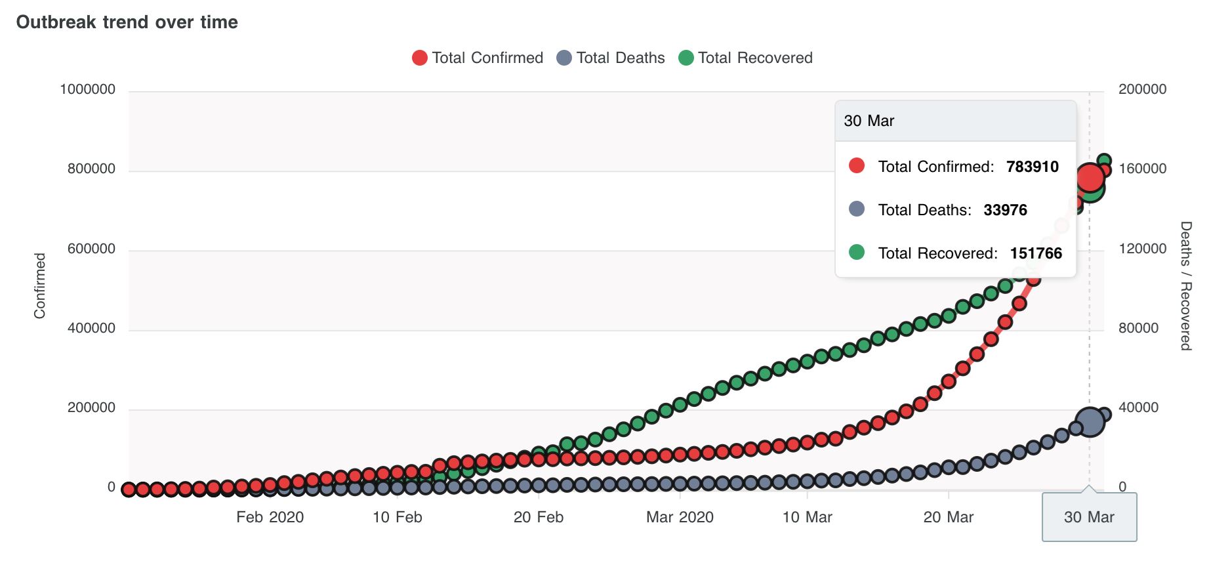This screenshot has width=1228, height=563.
Task: Select the enlarged red Confirmed point
Action: coord(1090,176)
